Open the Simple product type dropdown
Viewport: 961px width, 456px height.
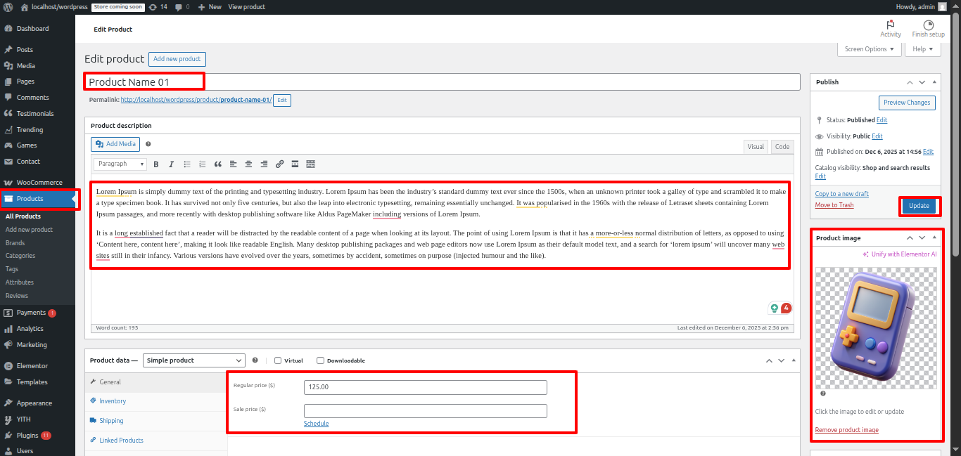(x=193, y=360)
